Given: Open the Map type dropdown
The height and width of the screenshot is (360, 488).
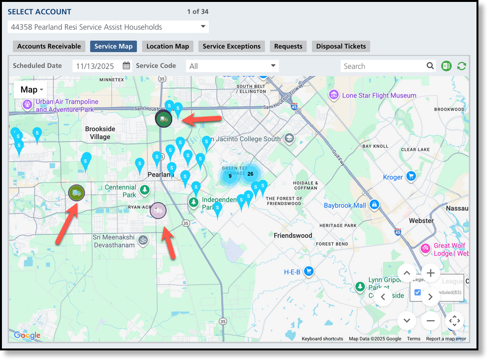Looking at the screenshot, I should [x=31, y=90].
